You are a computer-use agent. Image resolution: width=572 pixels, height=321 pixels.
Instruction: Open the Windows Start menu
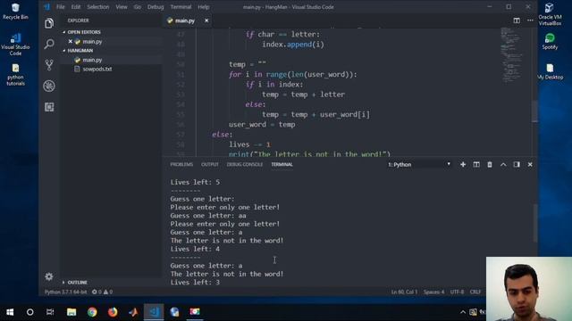10,312
